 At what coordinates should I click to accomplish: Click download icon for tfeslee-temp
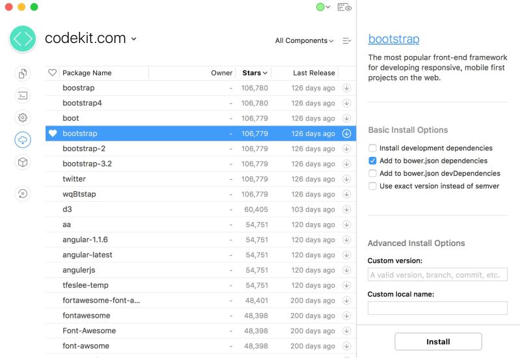click(346, 285)
